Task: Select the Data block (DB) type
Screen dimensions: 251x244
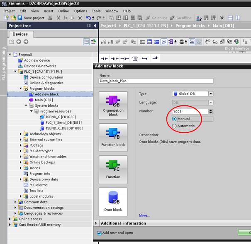Action: 113,201
